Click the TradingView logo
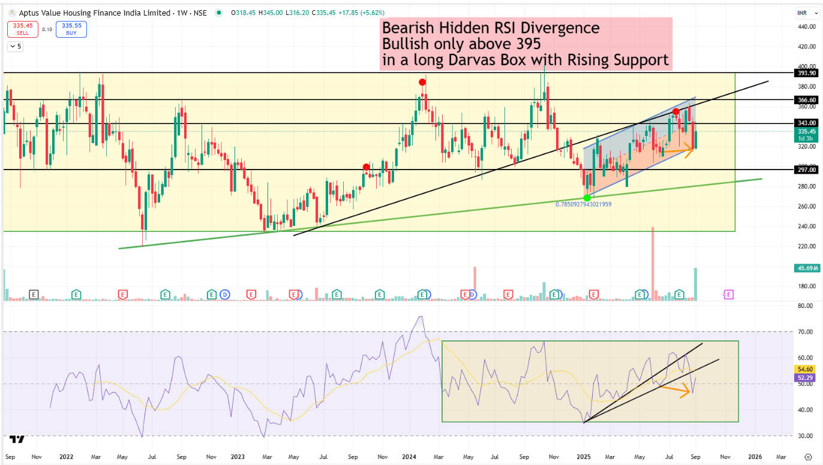The image size is (823, 465). pos(17,439)
